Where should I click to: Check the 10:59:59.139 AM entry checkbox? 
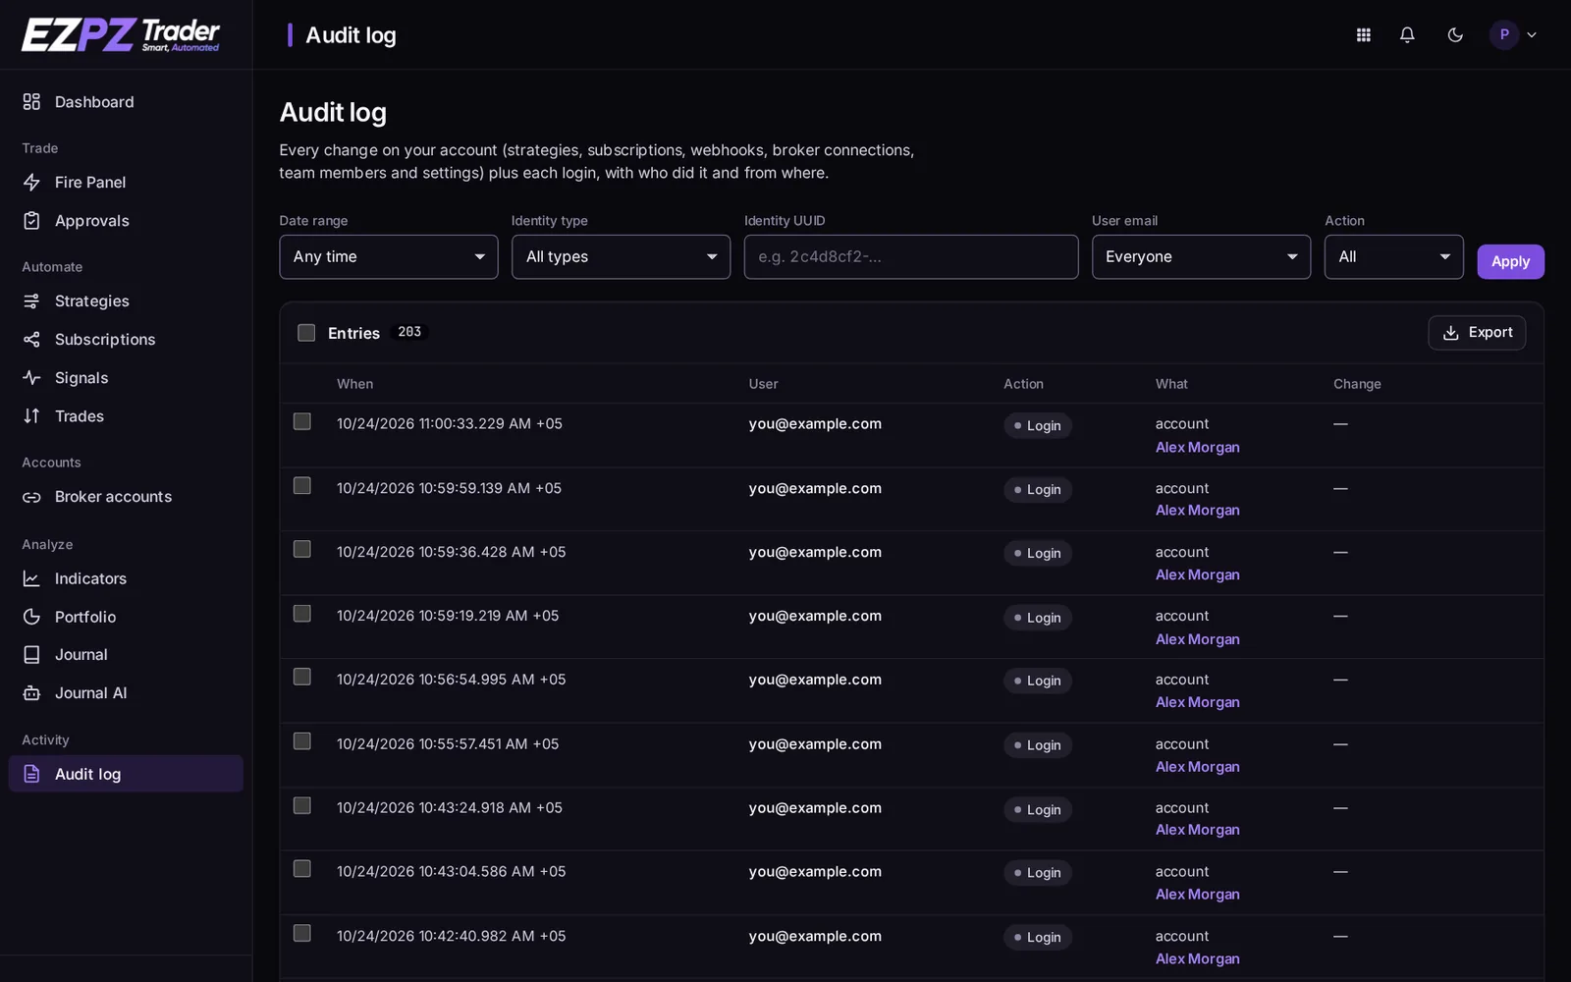pyautogui.click(x=302, y=486)
